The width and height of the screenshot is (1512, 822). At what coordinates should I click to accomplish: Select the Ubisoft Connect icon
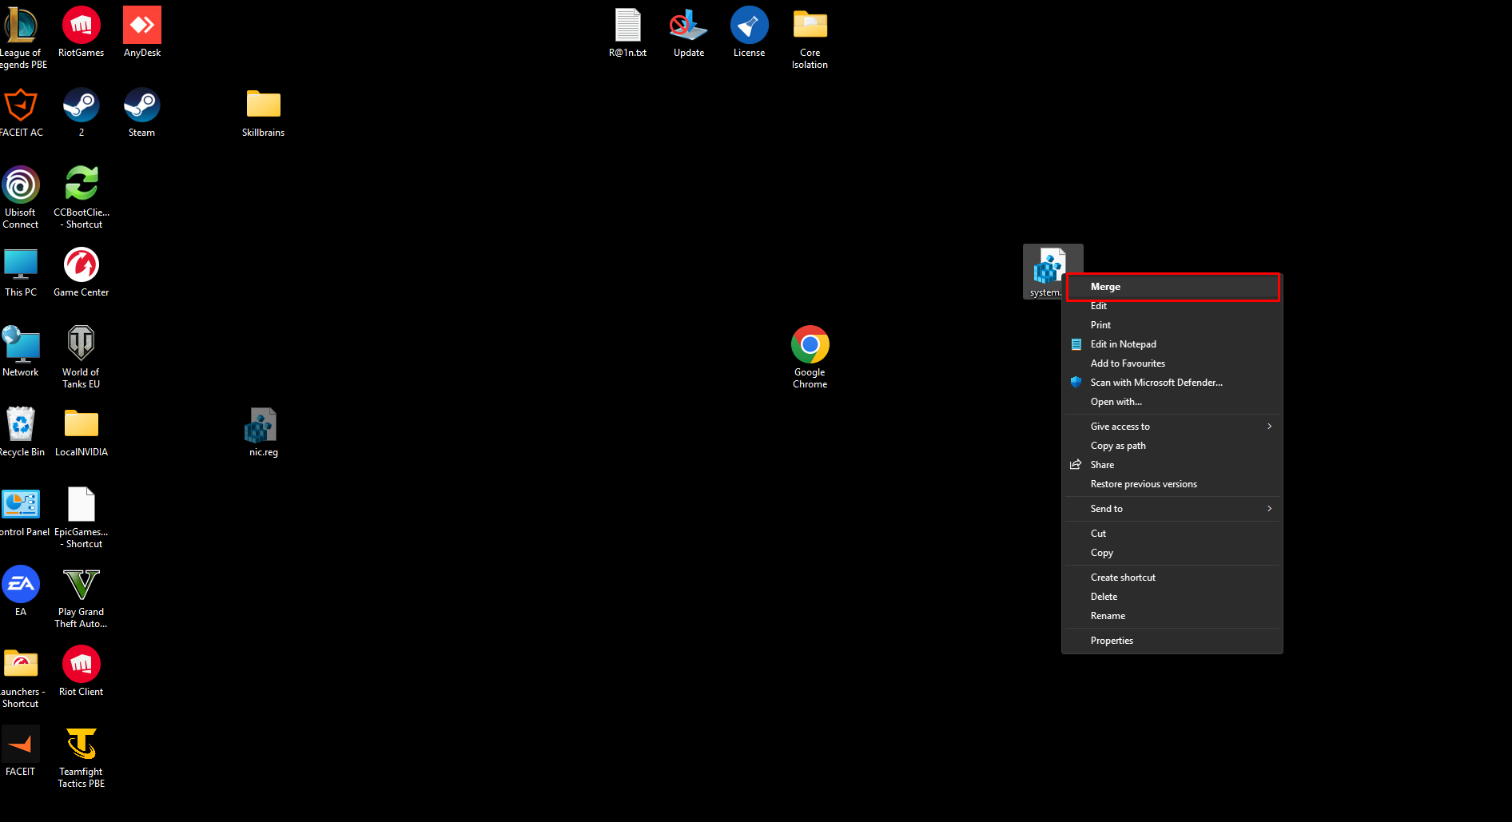click(21, 197)
